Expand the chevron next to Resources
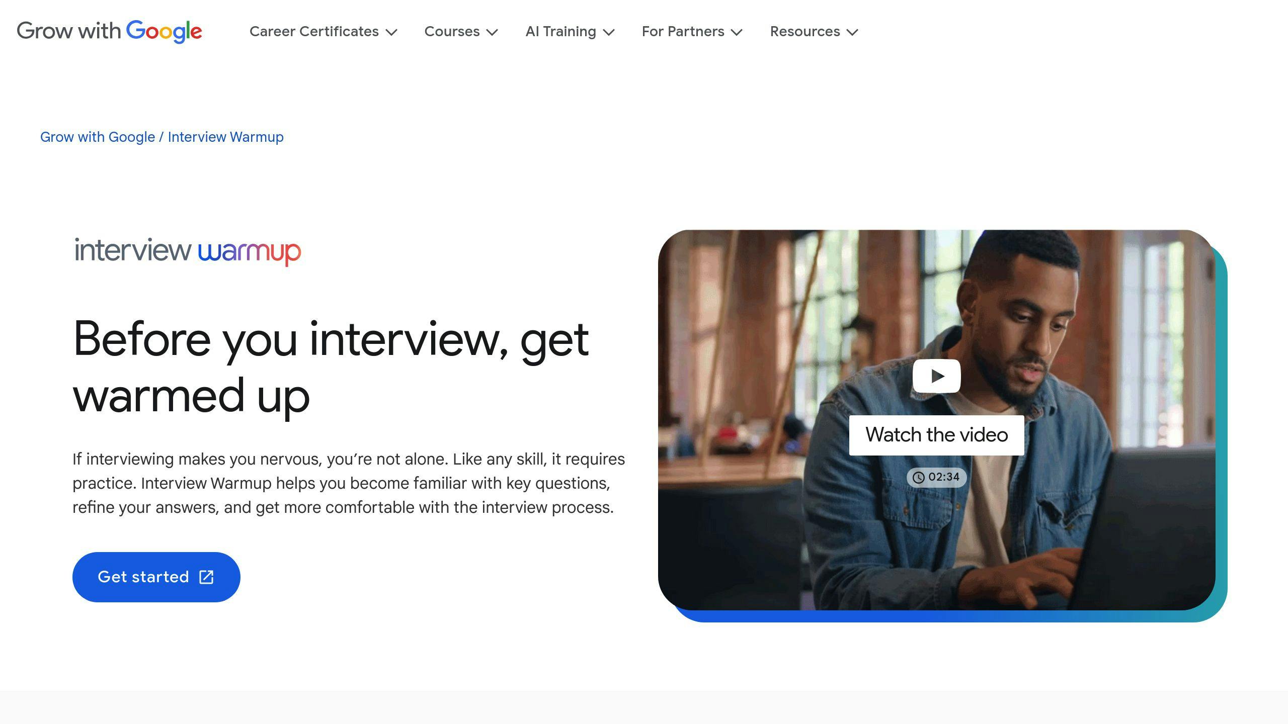Screen dimensions: 1288x724 (852, 32)
